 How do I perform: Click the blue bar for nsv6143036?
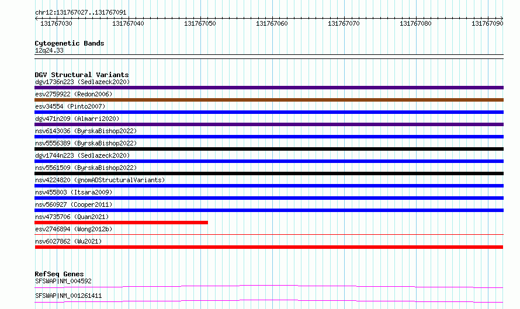pyautogui.click(x=269, y=137)
